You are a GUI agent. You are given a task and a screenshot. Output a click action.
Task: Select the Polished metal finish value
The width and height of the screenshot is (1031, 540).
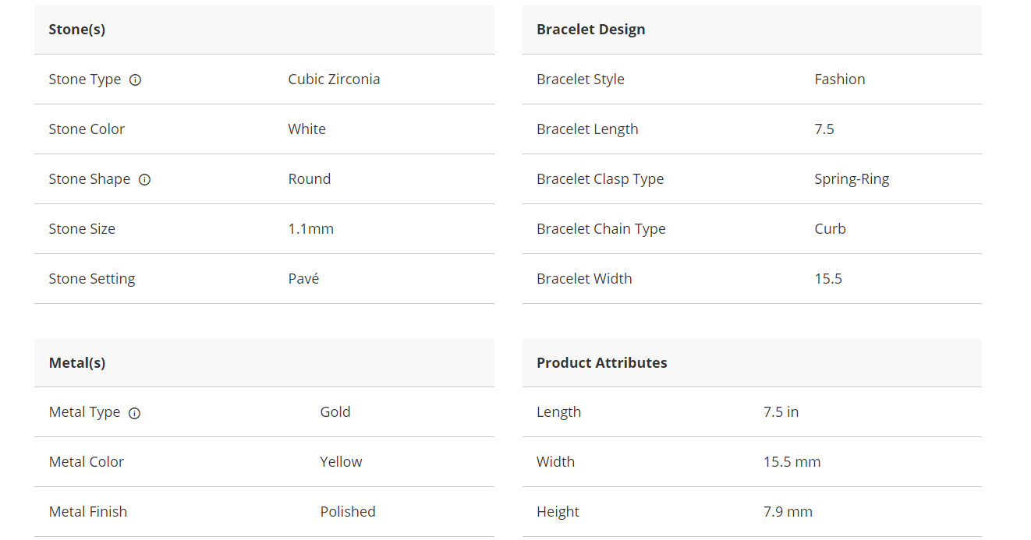coord(347,511)
